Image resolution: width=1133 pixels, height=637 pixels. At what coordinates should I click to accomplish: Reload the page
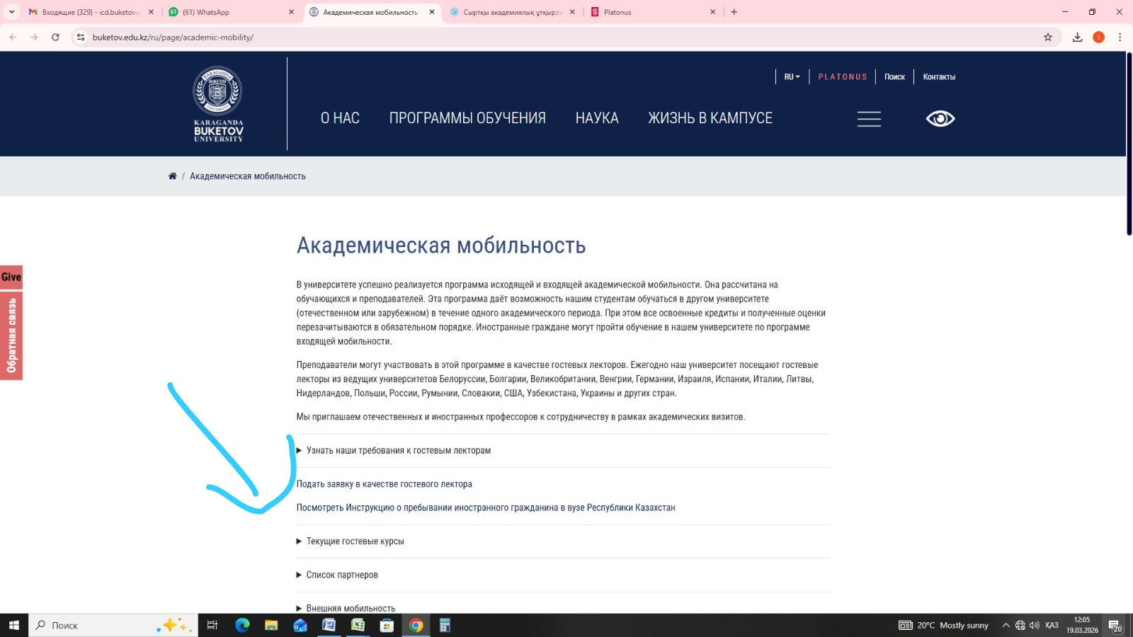click(55, 38)
